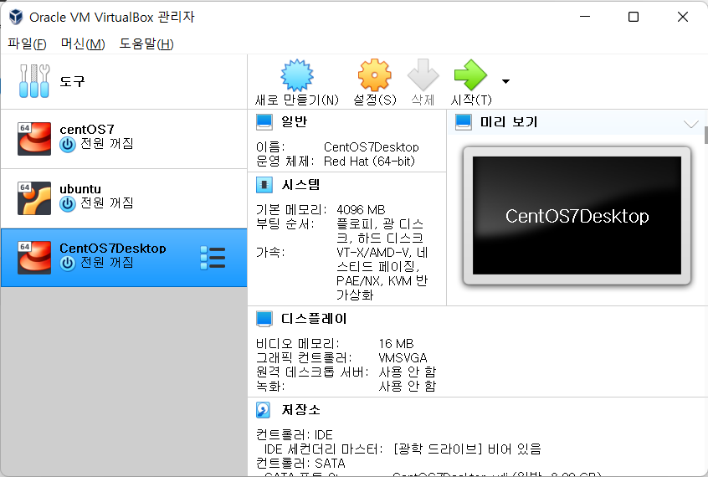708x477 pixels.
Task: Click the video memory value 16 MB
Action: [396, 344]
